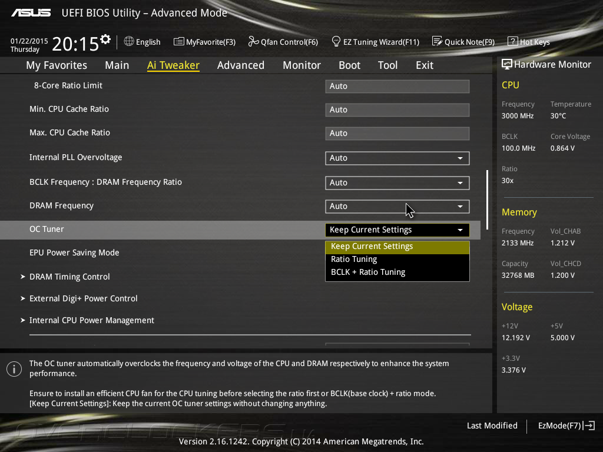Open Quick Note pencil icon

click(x=438, y=41)
